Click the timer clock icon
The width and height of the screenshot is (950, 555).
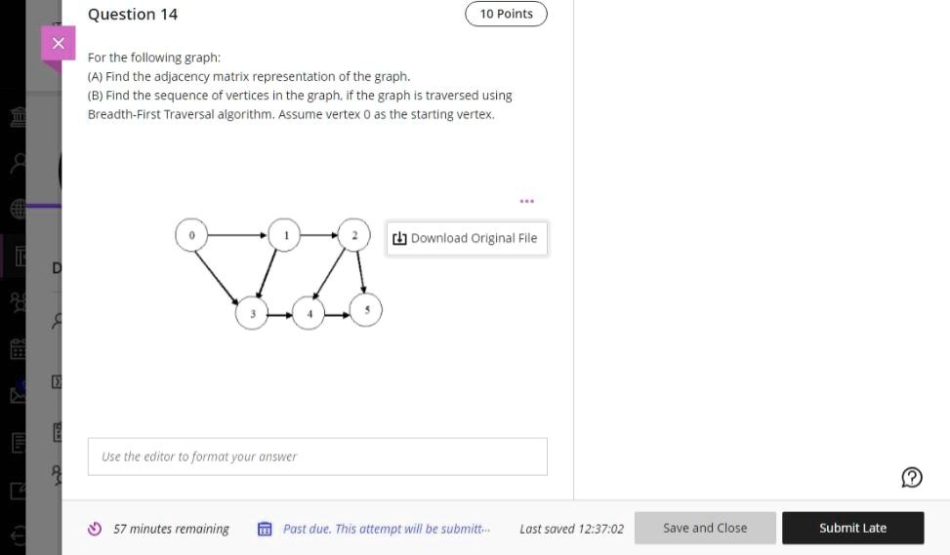coord(95,529)
